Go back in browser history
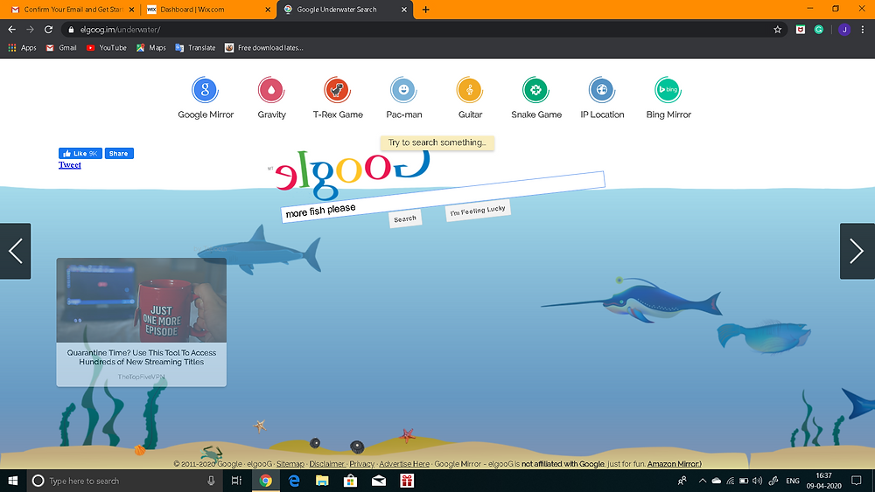This screenshot has width=875, height=492. pos(11,30)
